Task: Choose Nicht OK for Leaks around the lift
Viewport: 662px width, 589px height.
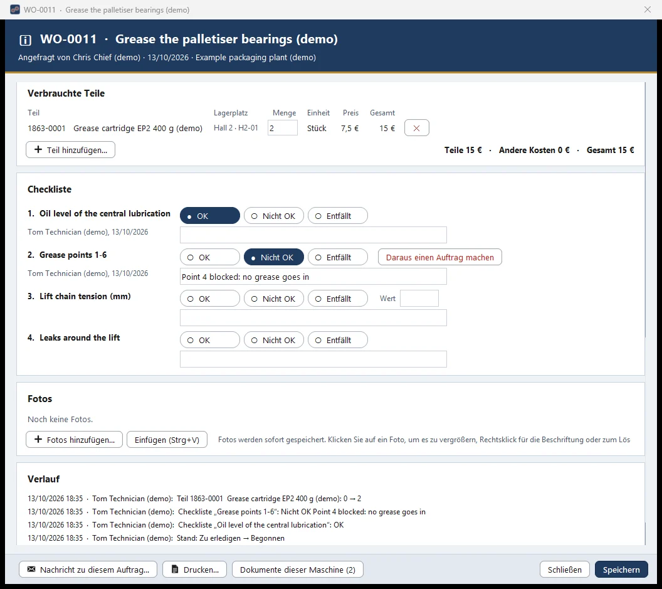Action: pyautogui.click(x=273, y=340)
